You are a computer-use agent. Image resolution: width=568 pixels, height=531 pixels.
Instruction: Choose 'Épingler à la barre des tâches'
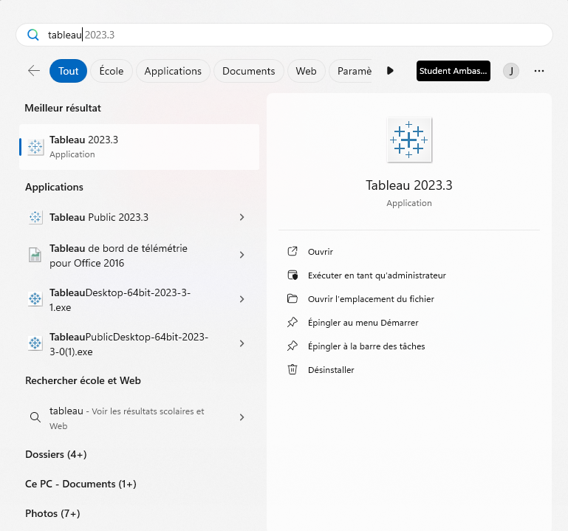coord(366,346)
